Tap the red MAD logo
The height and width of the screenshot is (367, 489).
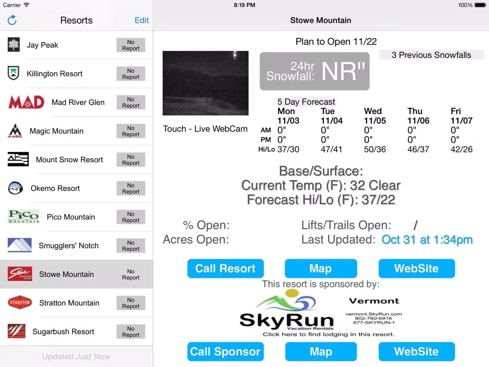(26, 102)
